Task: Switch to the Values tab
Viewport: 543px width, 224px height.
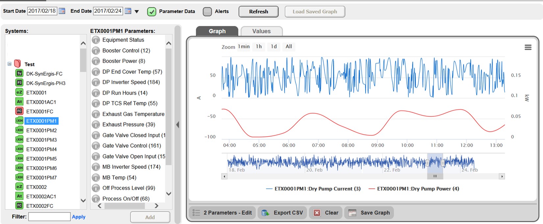Action: 261,31
